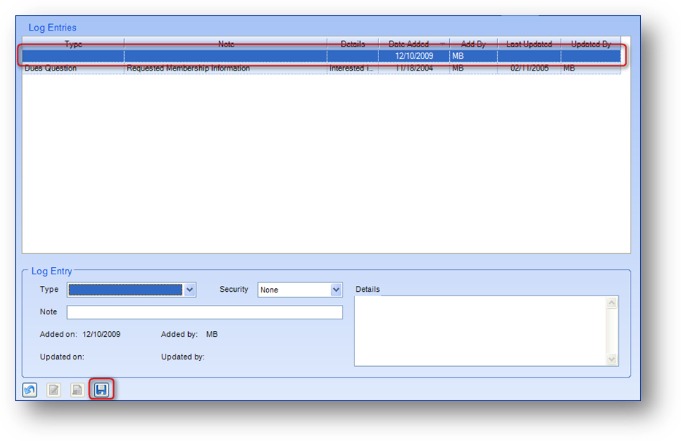
Task: Click the greyed-out edit entry pencil icon
Action: [x=53, y=390]
